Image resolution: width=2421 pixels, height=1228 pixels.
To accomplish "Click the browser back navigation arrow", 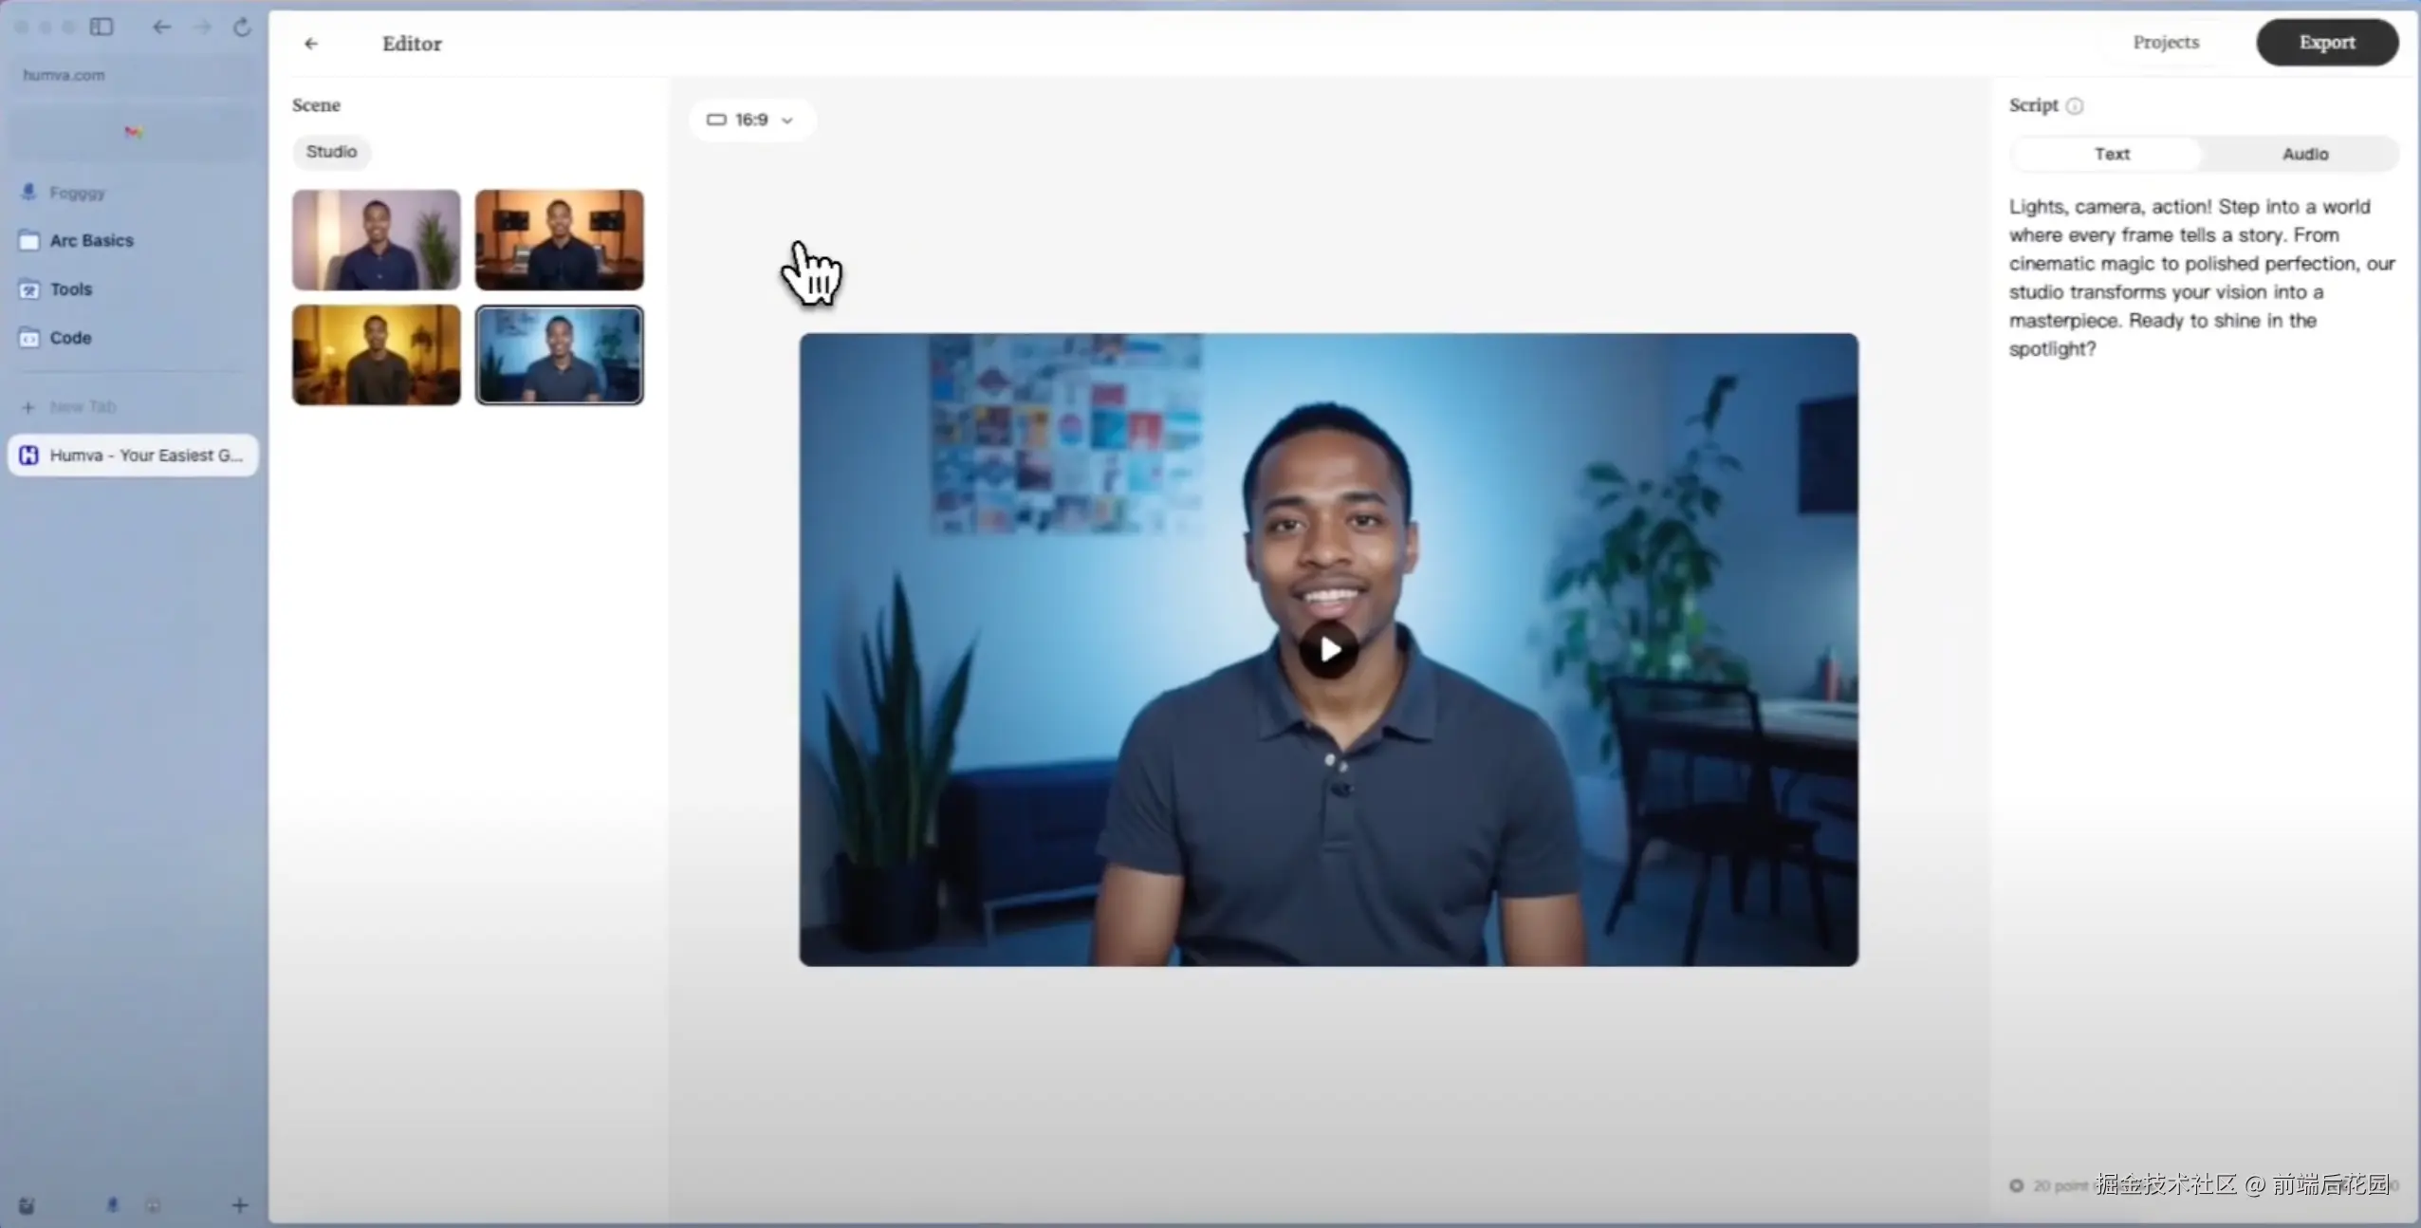I will coord(162,27).
